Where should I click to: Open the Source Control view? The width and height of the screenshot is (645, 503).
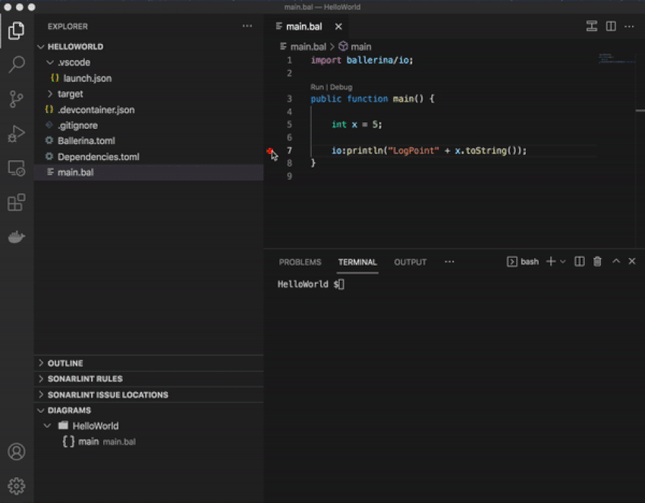click(17, 99)
